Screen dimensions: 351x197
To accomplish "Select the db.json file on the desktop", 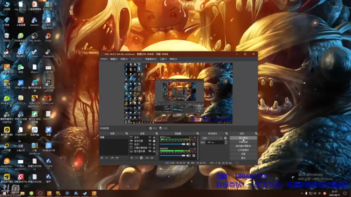I will 35,69.
